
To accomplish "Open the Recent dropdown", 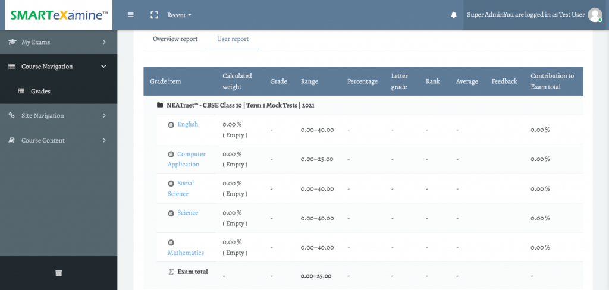I will pyautogui.click(x=179, y=15).
